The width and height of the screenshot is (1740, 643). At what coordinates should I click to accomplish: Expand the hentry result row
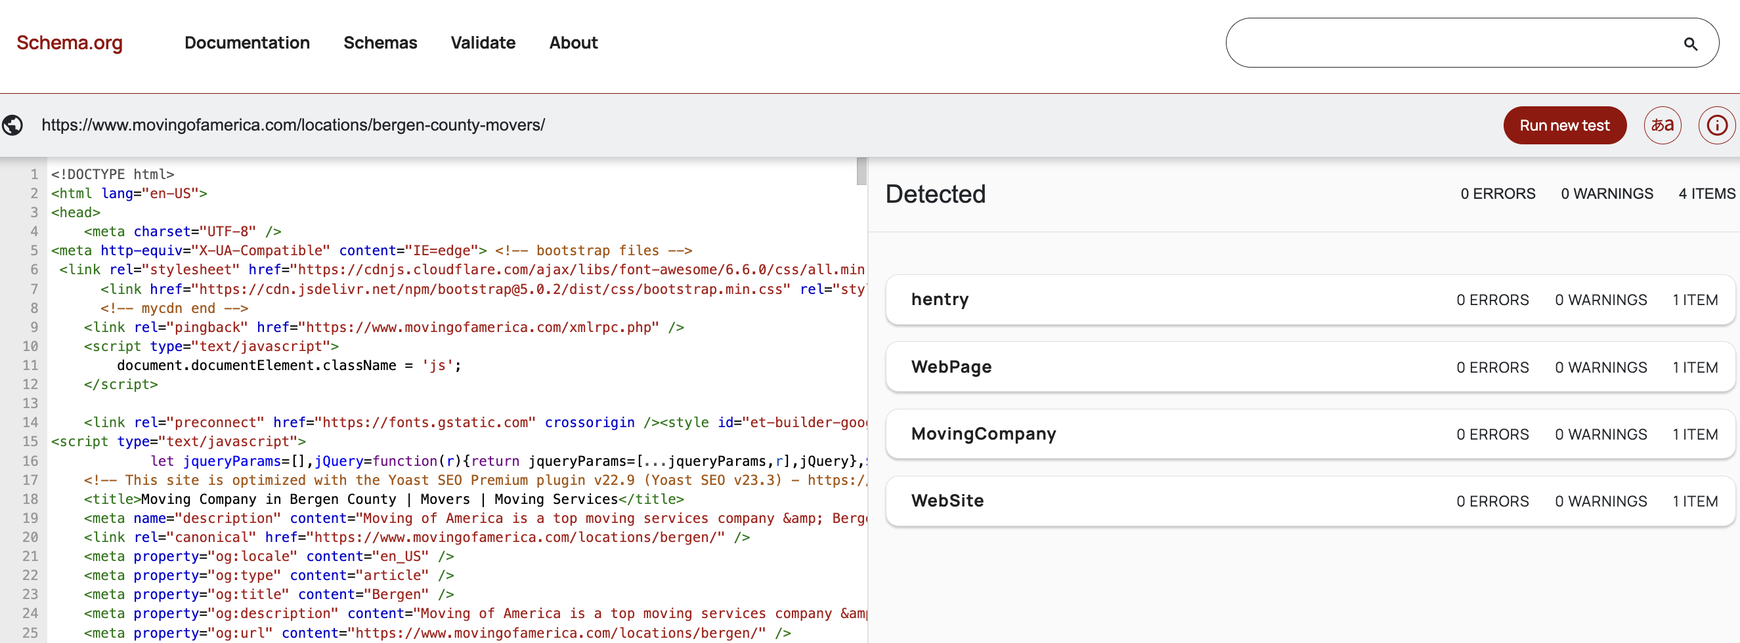1310,300
